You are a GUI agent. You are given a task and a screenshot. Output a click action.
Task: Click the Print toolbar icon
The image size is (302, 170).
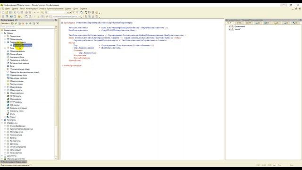[x=26, y=13]
